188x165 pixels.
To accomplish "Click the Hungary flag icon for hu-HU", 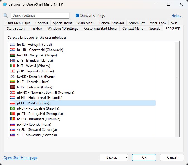I will tap(13, 55).
